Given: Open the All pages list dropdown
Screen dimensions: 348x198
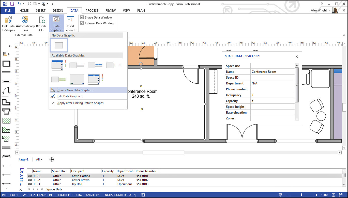Looking at the screenshot, I should (x=39, y=159).
